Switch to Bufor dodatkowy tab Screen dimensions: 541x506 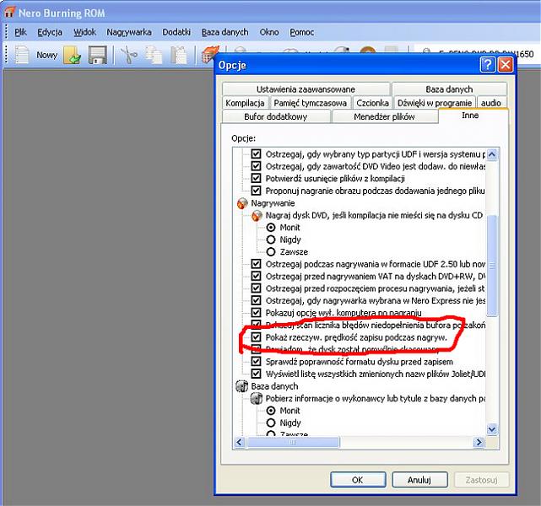(276, 116)
